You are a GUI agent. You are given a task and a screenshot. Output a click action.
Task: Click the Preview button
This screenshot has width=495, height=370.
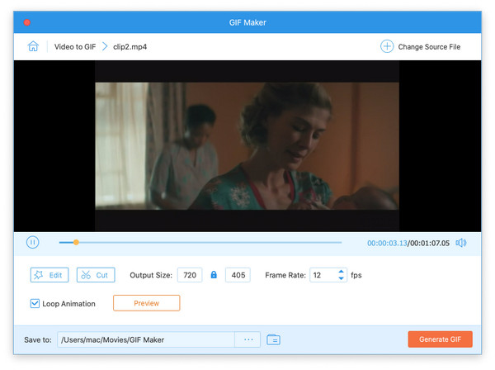click(x=147, y=303)
